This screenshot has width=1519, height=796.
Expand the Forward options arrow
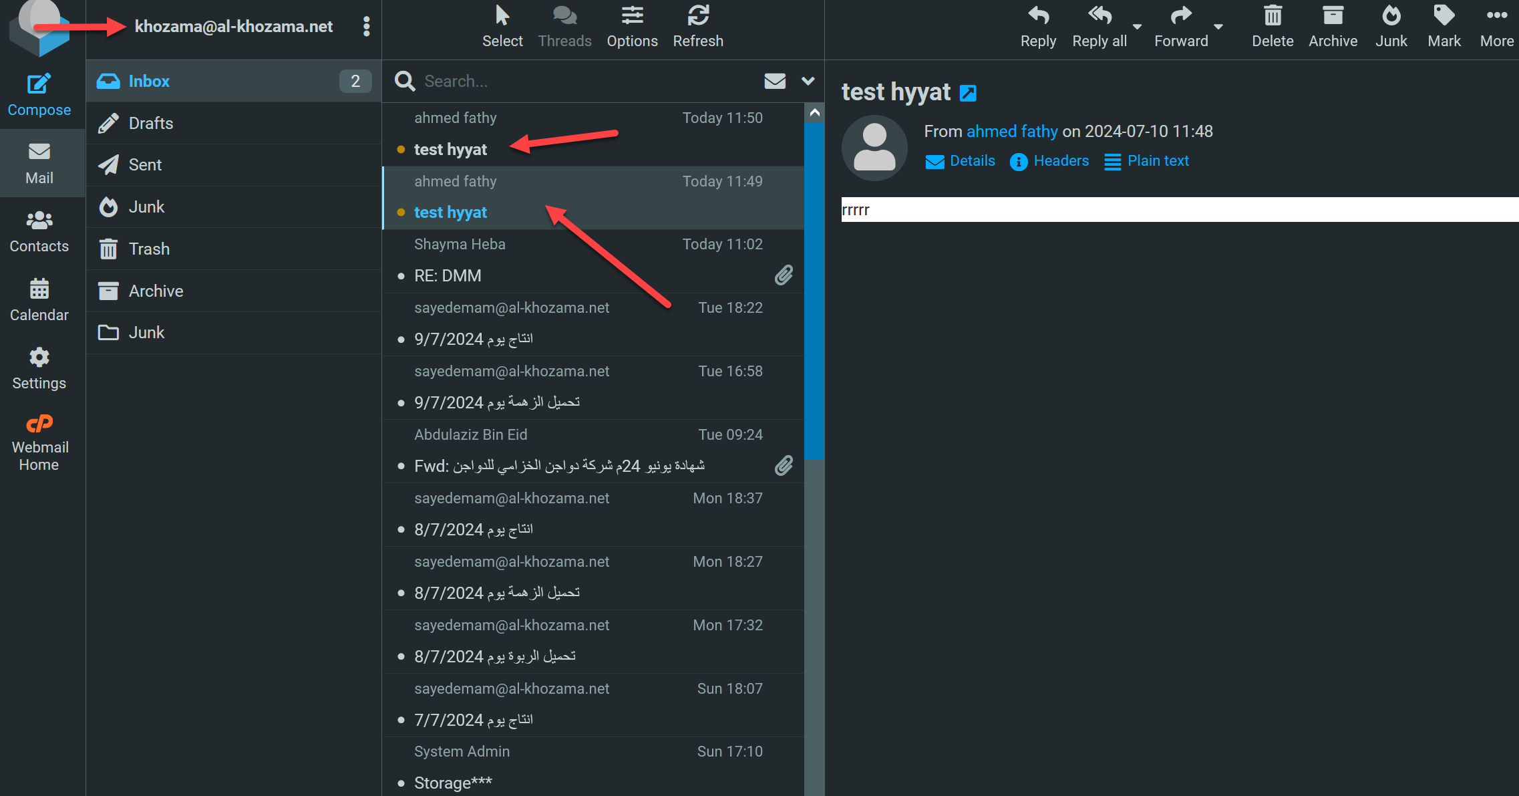point(1218,27)
